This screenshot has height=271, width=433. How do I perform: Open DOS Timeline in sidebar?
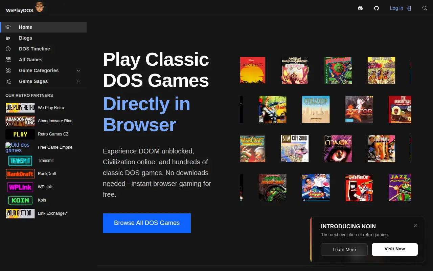43,49
